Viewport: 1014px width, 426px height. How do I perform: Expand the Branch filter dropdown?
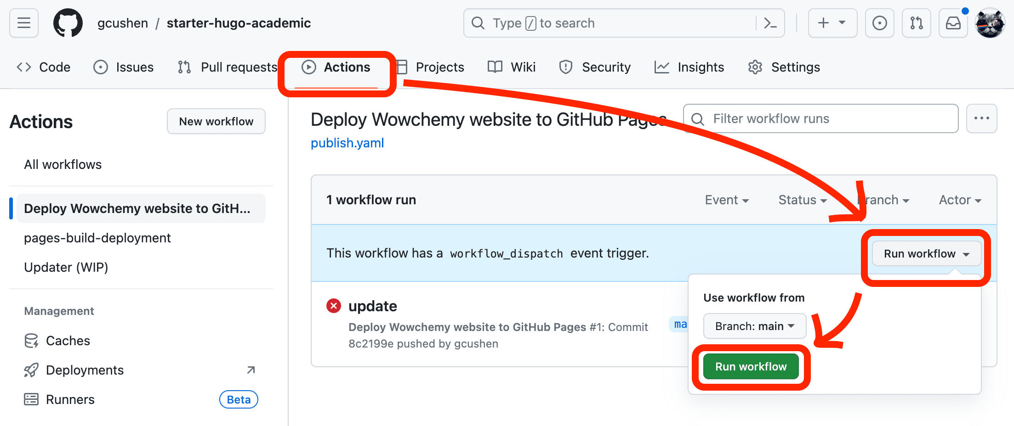tap(883, 200)
